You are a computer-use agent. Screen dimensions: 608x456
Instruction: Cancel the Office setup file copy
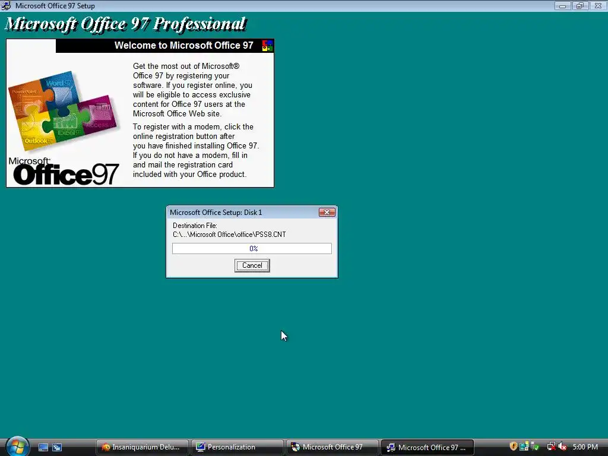[252, 265]
